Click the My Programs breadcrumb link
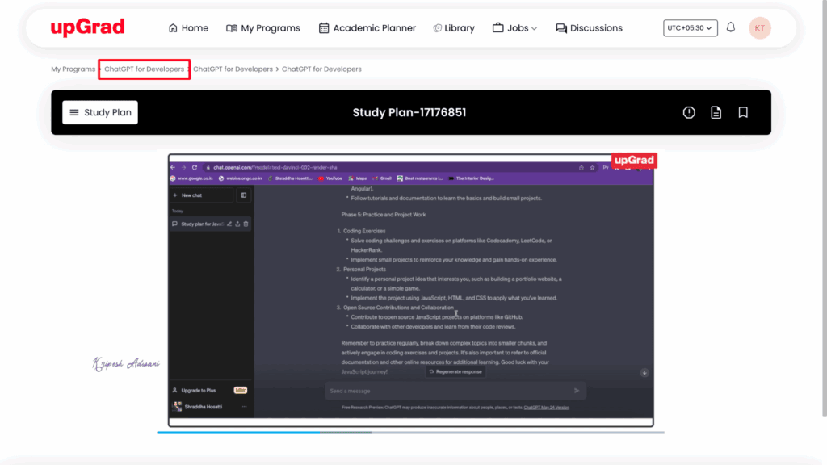This screenshot has width=827, height=465. [73, 69]
